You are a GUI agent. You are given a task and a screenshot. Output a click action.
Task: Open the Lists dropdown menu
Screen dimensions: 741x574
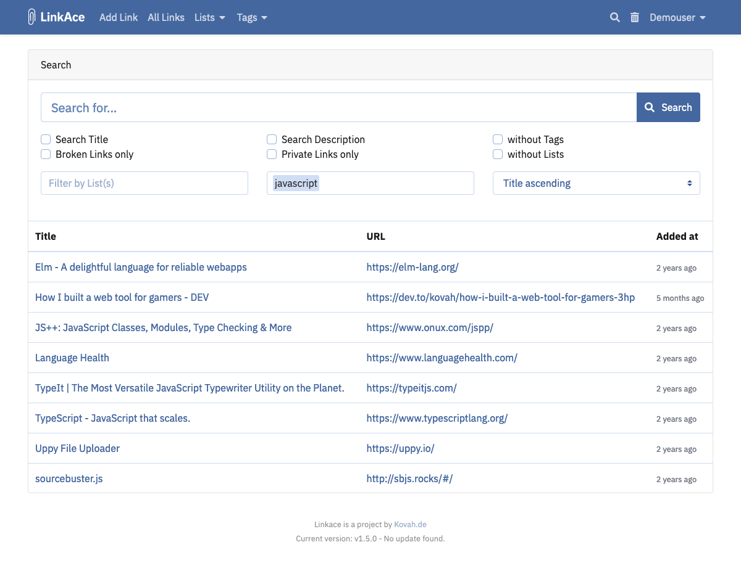coord(210,18)
